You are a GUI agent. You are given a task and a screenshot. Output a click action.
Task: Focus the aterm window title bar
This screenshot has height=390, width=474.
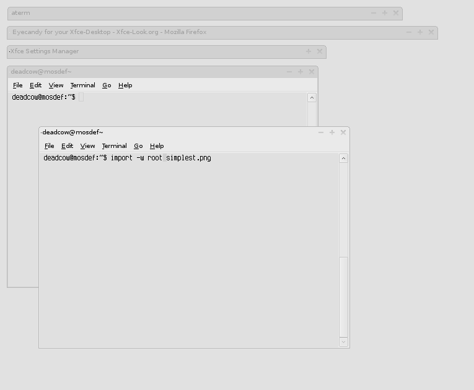coord(205,14)
